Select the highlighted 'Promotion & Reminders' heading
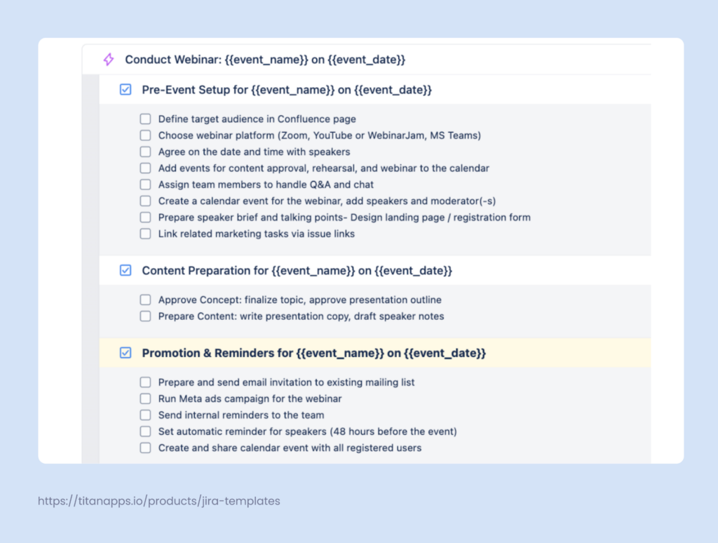The image size is (718, 543). click(x=313, y=353)
